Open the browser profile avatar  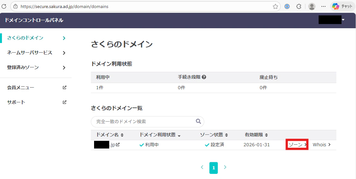tap(312, 6)
